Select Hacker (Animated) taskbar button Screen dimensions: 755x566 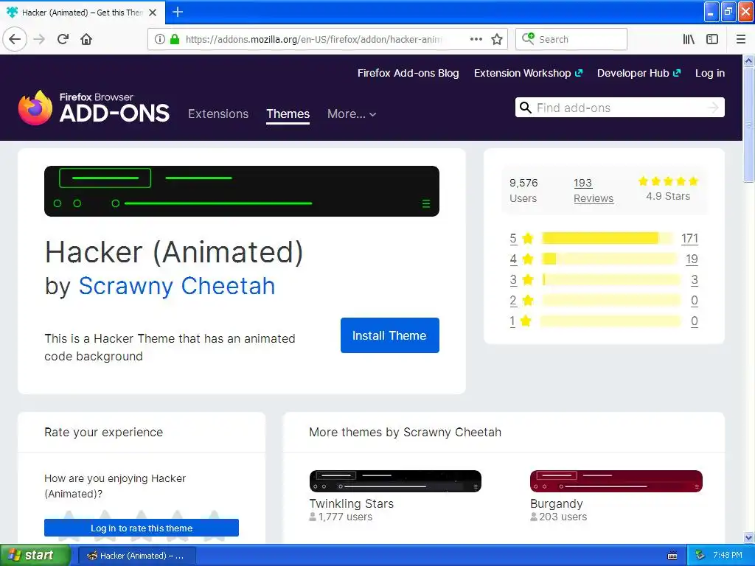(x=136, y=556)
